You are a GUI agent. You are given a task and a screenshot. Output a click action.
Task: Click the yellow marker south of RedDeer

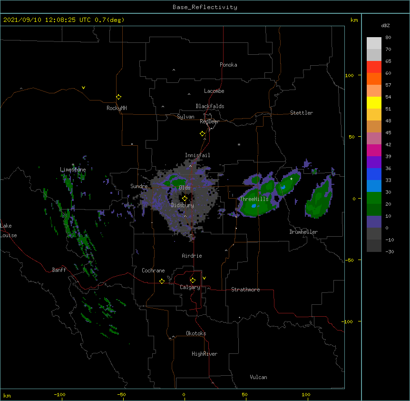pos(203,134)
